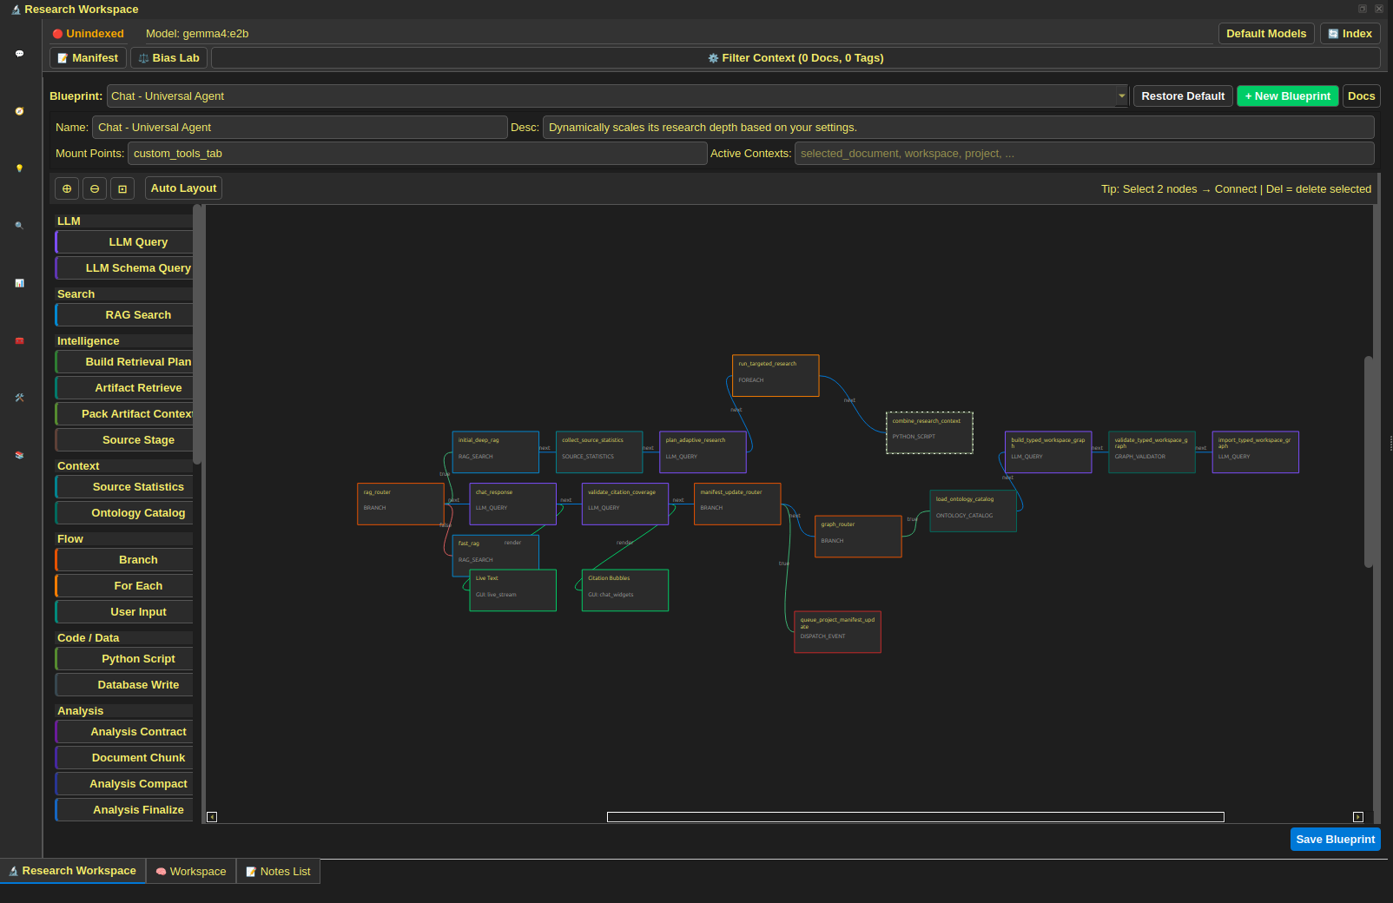This screenshot has width=1393, height=903.
Task: Switch to the Workspace tab
Action: click(191, 872)
